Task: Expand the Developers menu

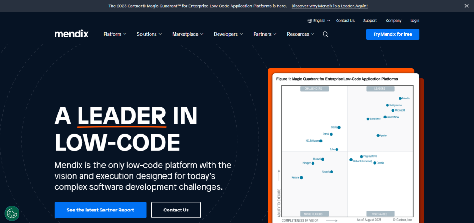Action: 228,34
